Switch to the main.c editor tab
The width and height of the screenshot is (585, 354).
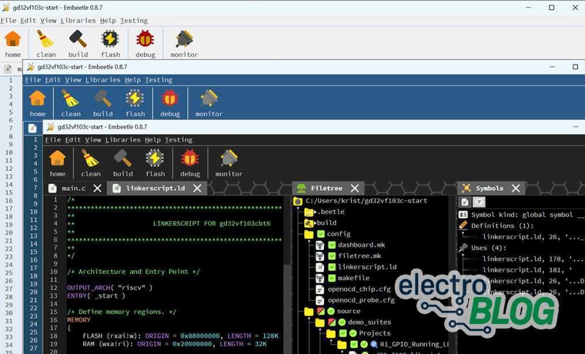click(x=73, y=189)
